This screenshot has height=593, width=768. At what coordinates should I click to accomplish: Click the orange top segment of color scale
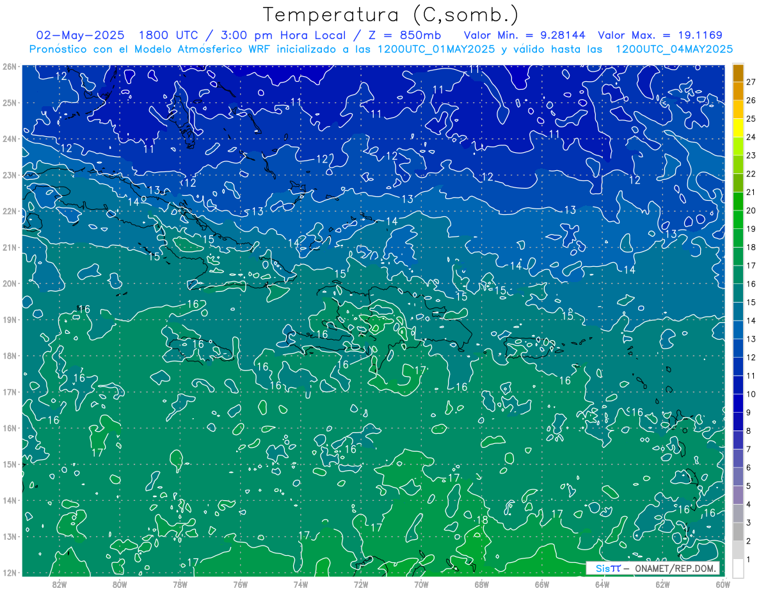click(738, 73)
